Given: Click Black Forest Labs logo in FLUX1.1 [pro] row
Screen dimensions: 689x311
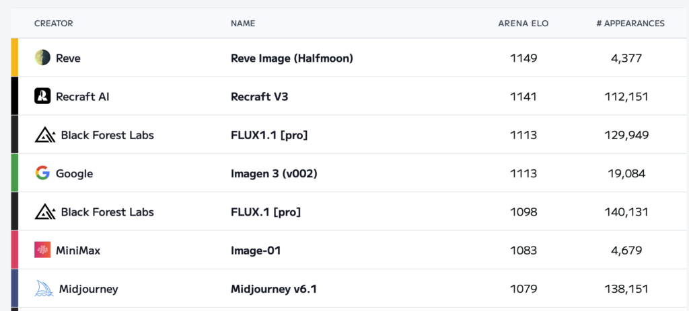Looking at the screenshot, I should [44, 135].
